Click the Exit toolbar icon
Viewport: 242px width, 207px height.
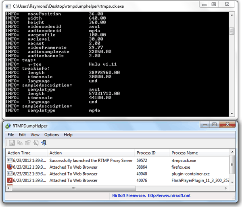pyautogui.click(x=44, y=143)
